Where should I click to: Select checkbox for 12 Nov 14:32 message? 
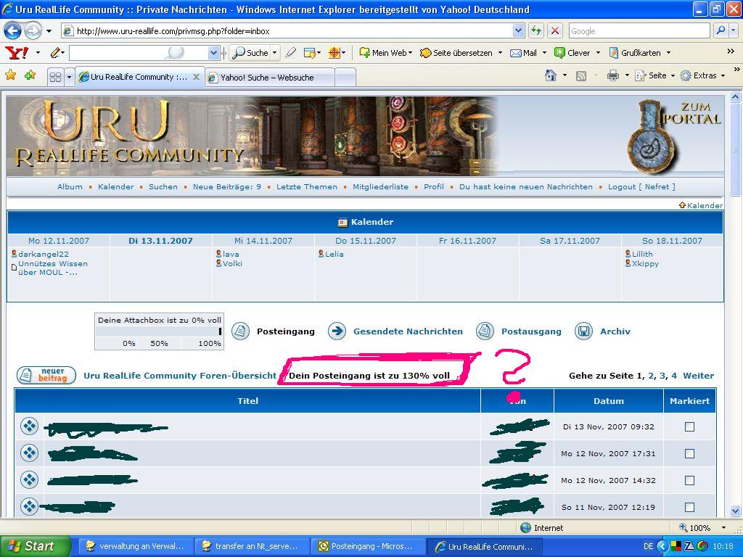(689, 480)
